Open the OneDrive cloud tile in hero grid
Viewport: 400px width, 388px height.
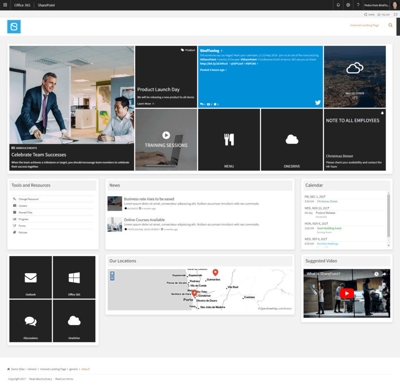292,140
